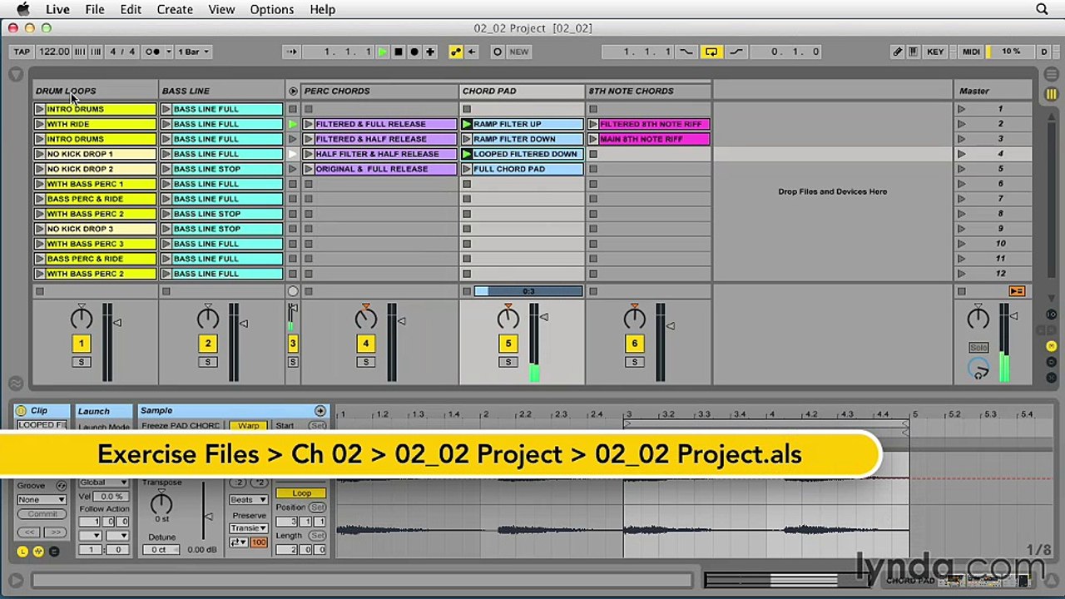Click the Position Set button
Viewport: 1065px width, 599px height.
317,507
